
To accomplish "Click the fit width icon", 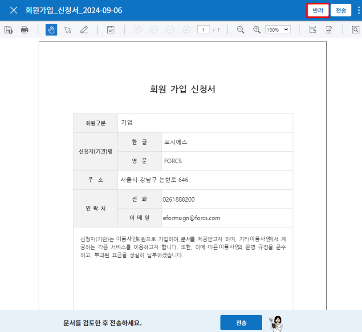I will point(313,30).
